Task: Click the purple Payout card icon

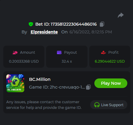Action: click(x=59, y=53)
